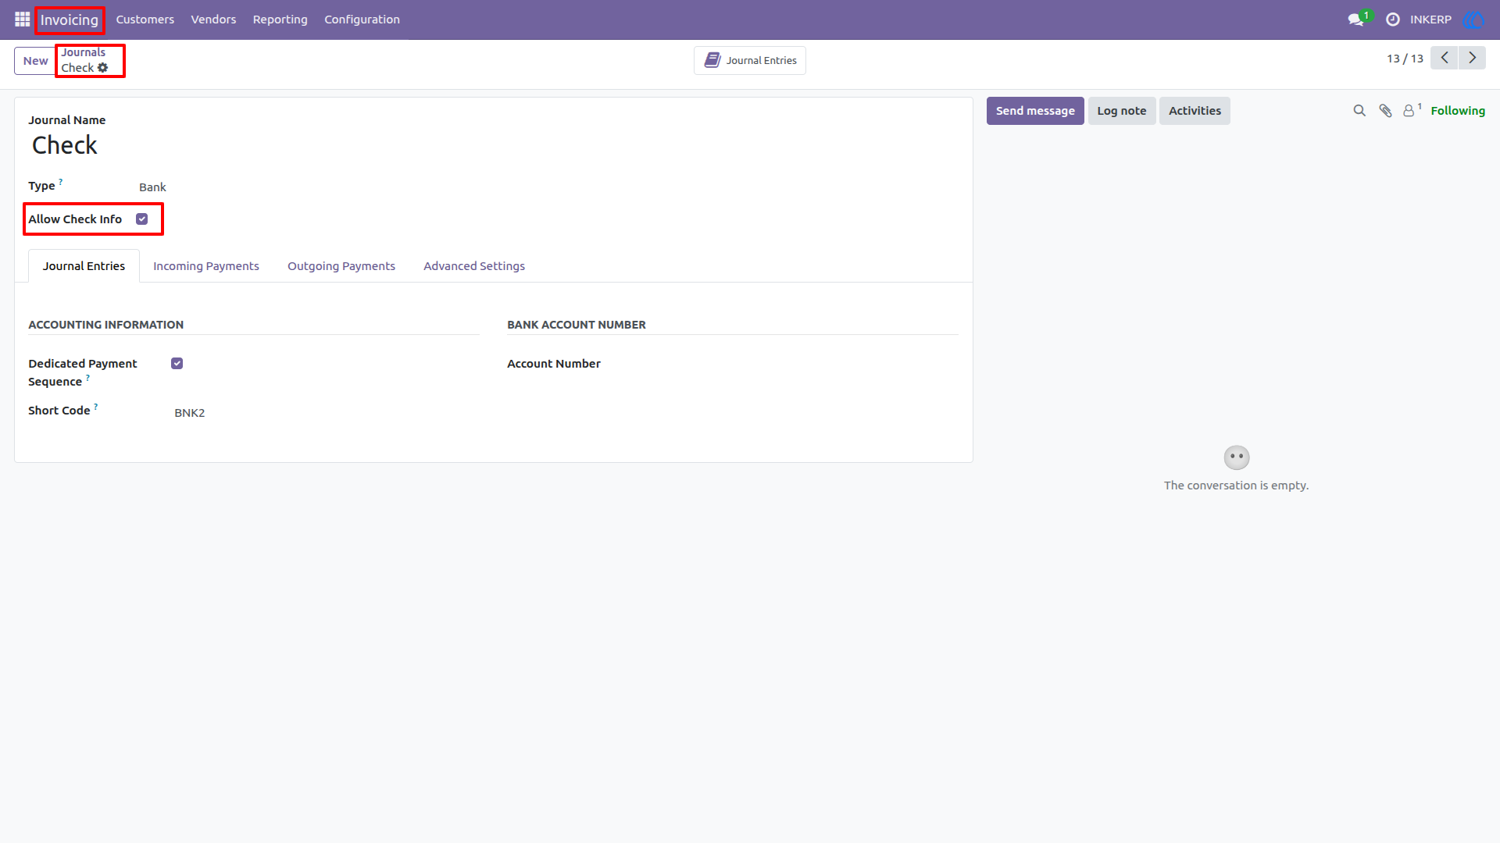Open the Journal Entries smart button
Image resolution: width=1500 pixels, height=843 pixels.
[x=750, y=60]
